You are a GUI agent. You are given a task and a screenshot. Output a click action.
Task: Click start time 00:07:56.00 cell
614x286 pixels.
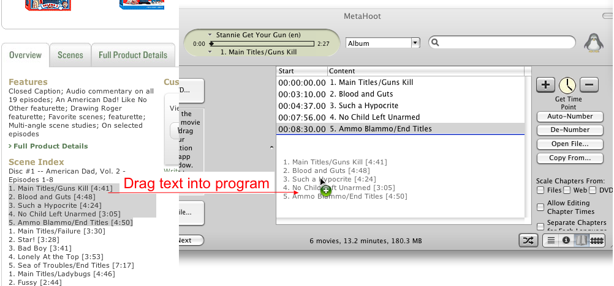[302, 117]
